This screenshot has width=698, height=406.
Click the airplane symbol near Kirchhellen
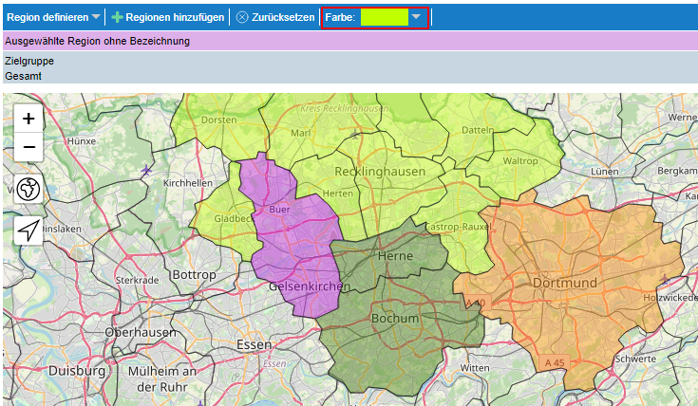pos(146,170)
